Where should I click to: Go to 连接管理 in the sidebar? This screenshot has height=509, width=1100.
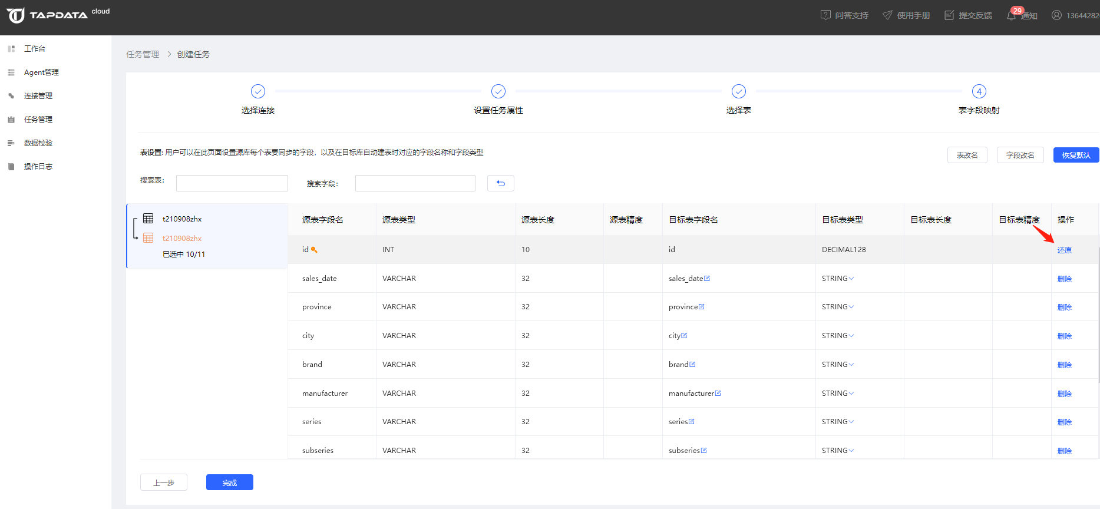tap(38, 96)
